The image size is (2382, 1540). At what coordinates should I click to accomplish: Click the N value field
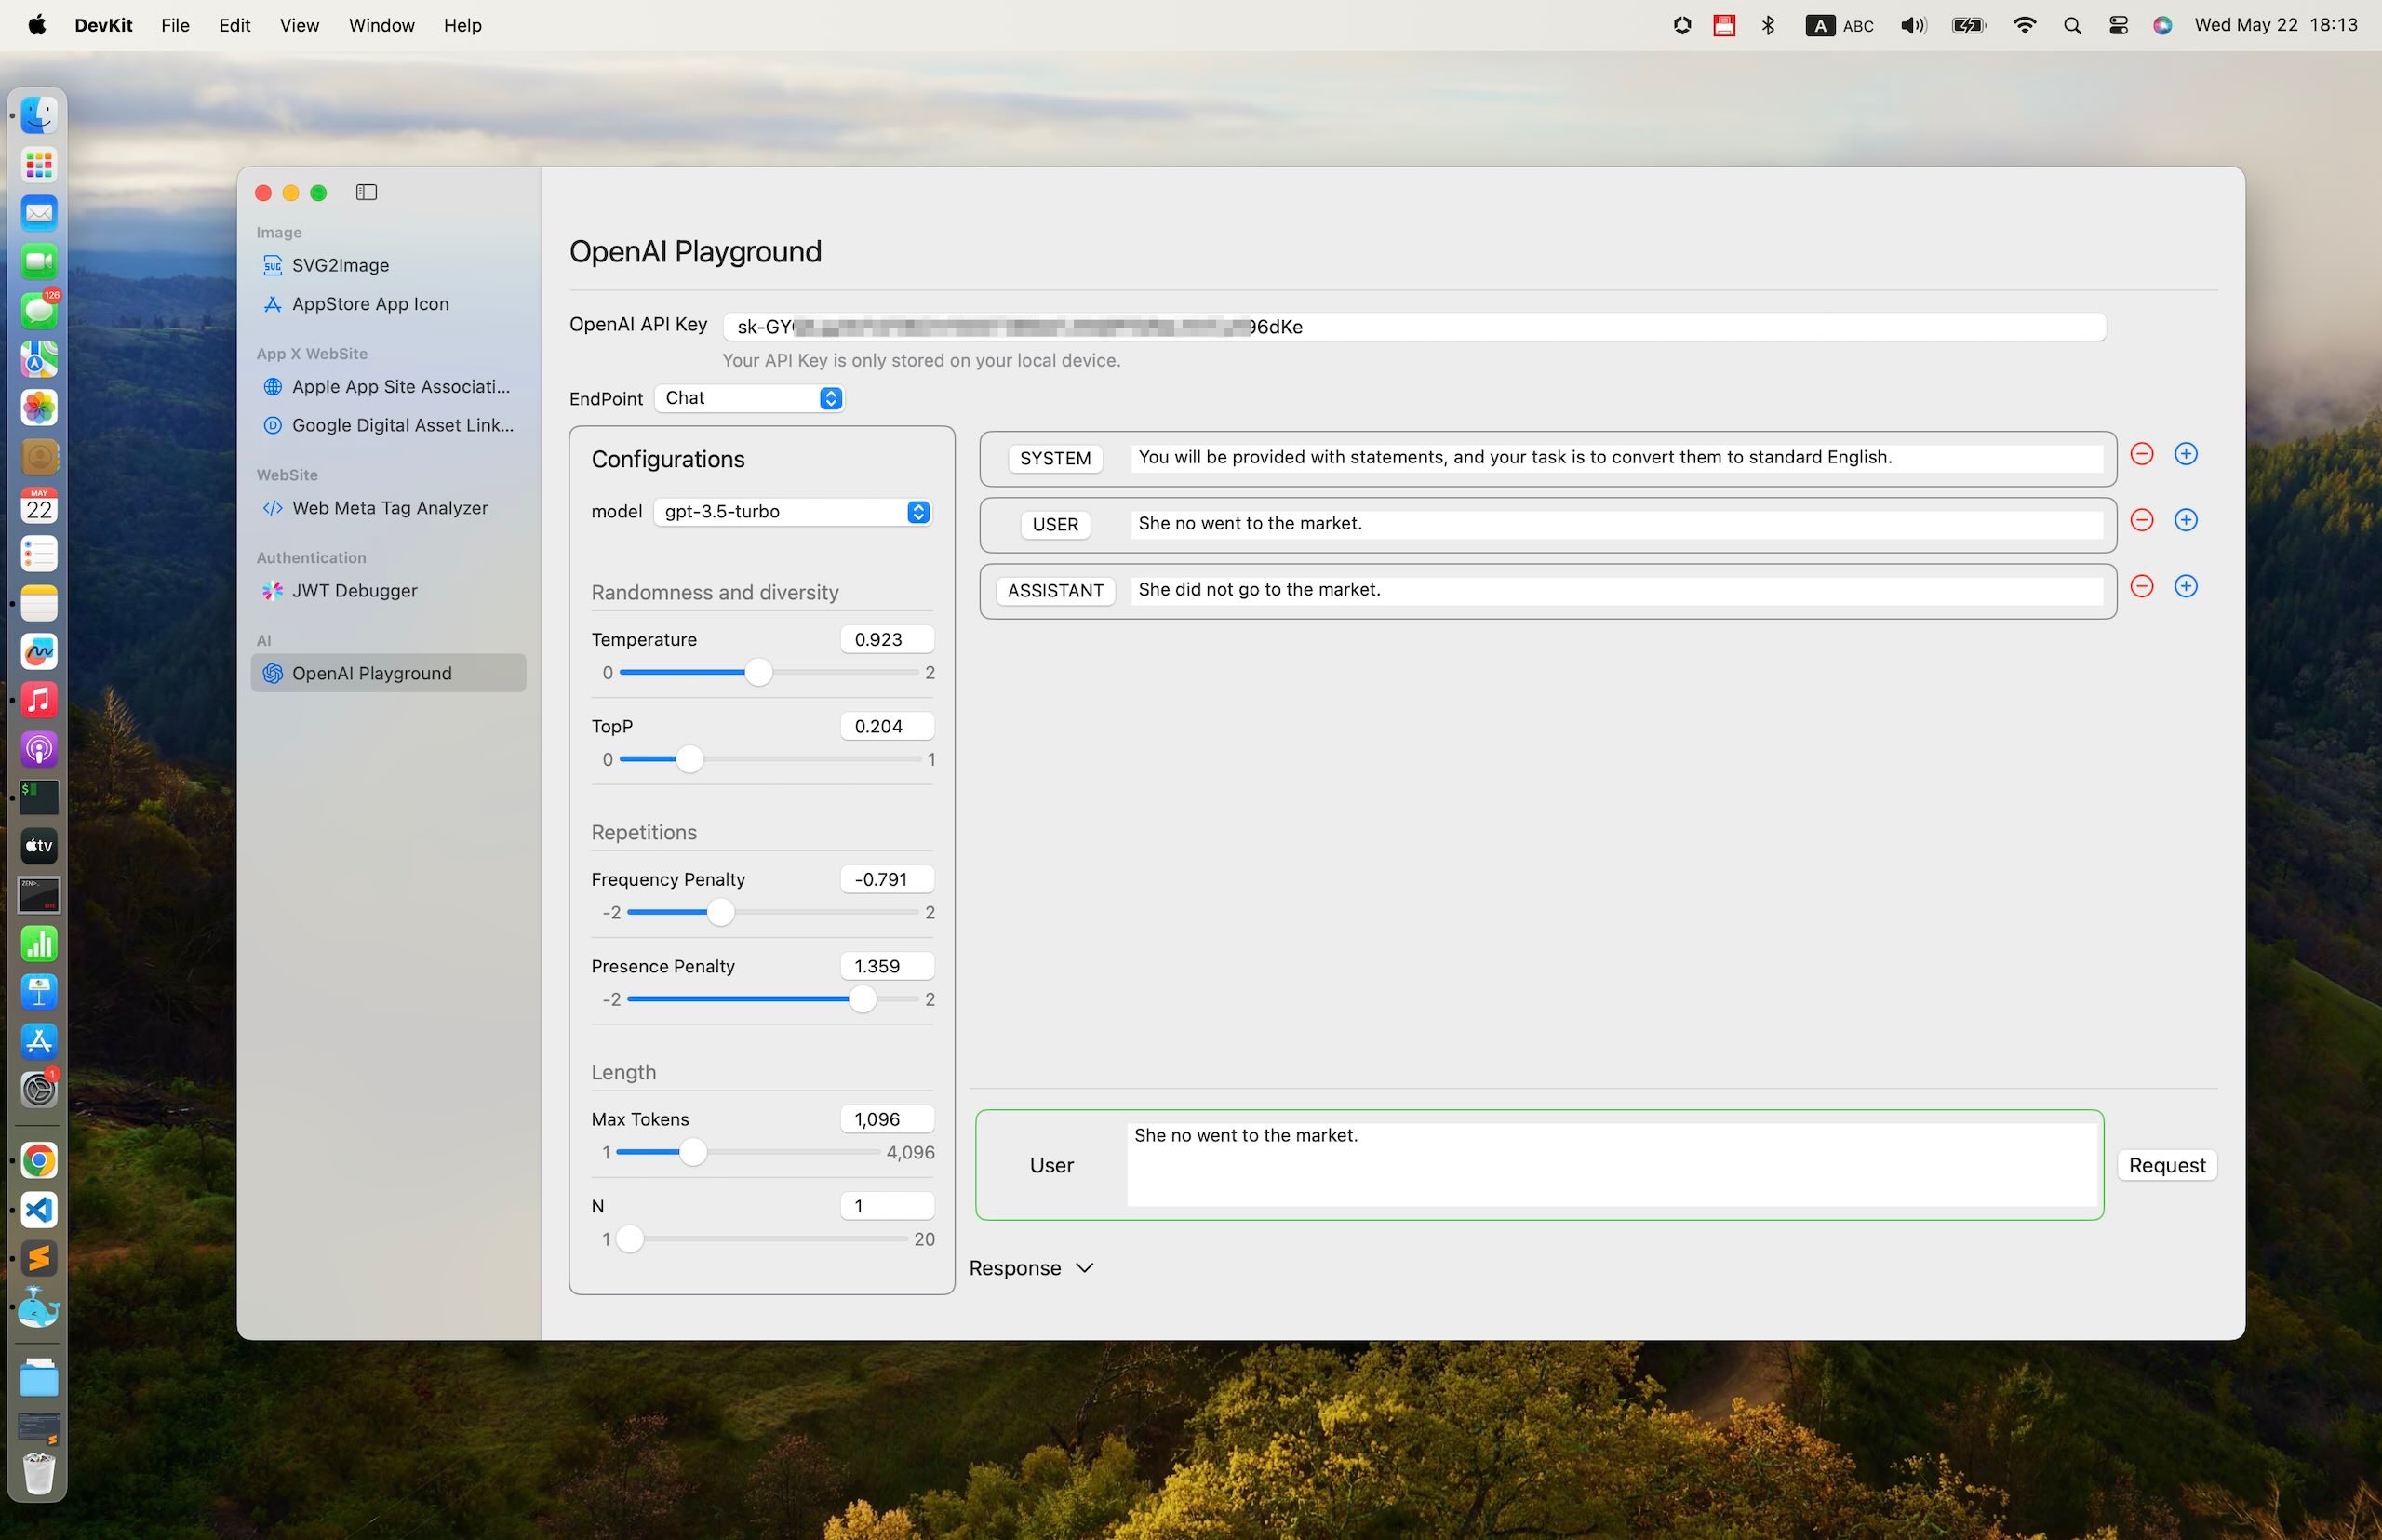click(887, 1207)
